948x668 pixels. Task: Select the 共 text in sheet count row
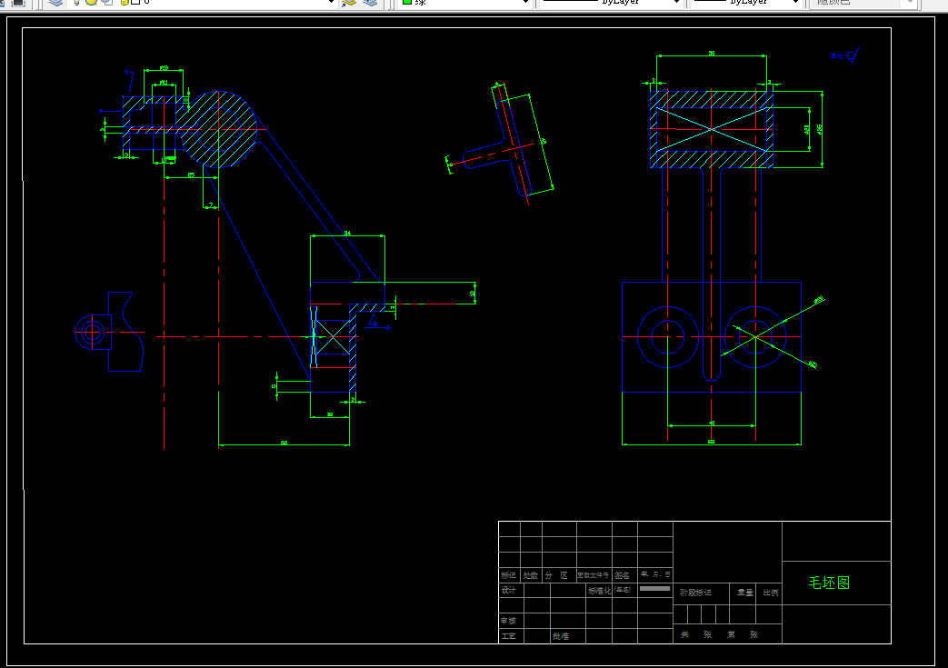[x=684, y=634]
